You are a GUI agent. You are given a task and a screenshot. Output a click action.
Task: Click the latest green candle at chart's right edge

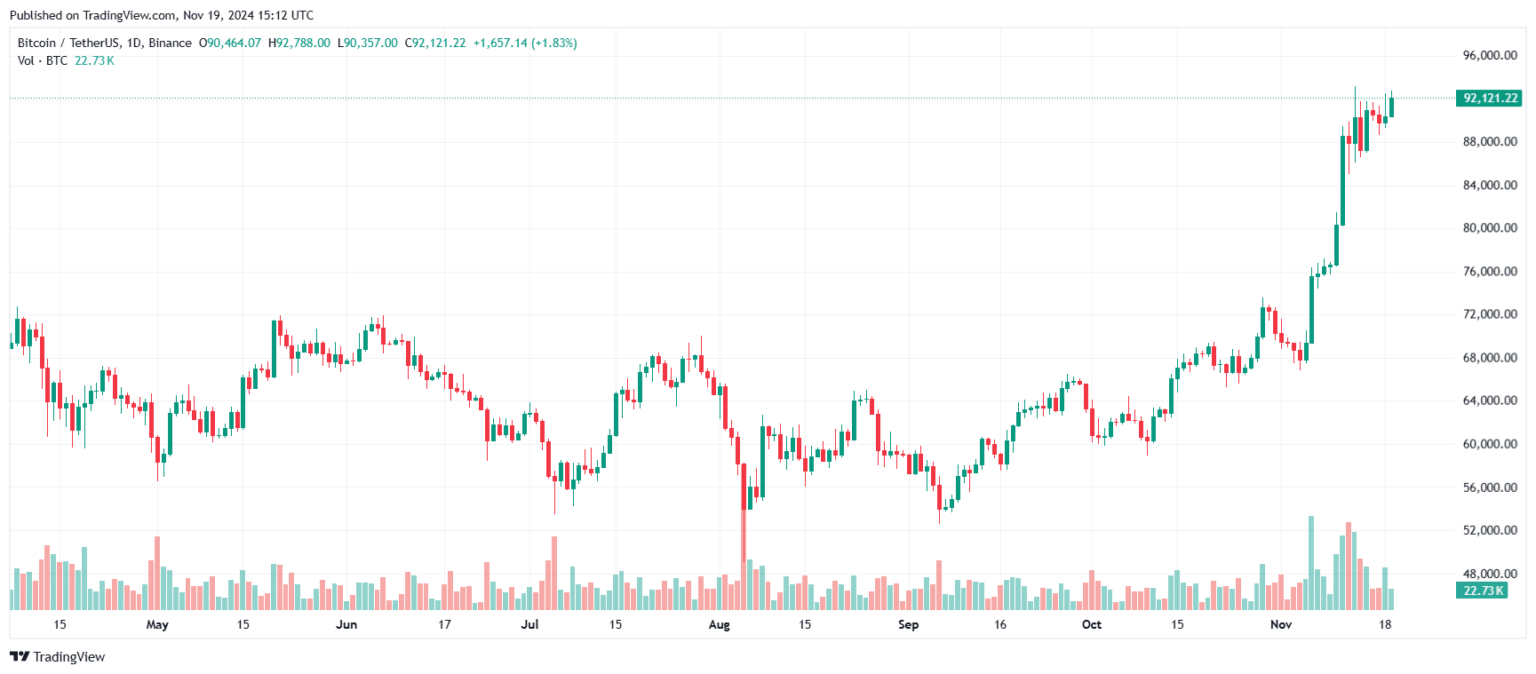pos(1391,107)
